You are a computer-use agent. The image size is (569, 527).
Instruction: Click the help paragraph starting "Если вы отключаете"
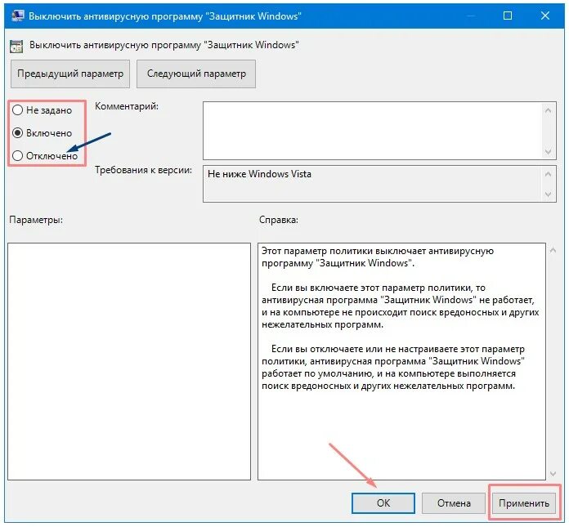pos(393,367)
